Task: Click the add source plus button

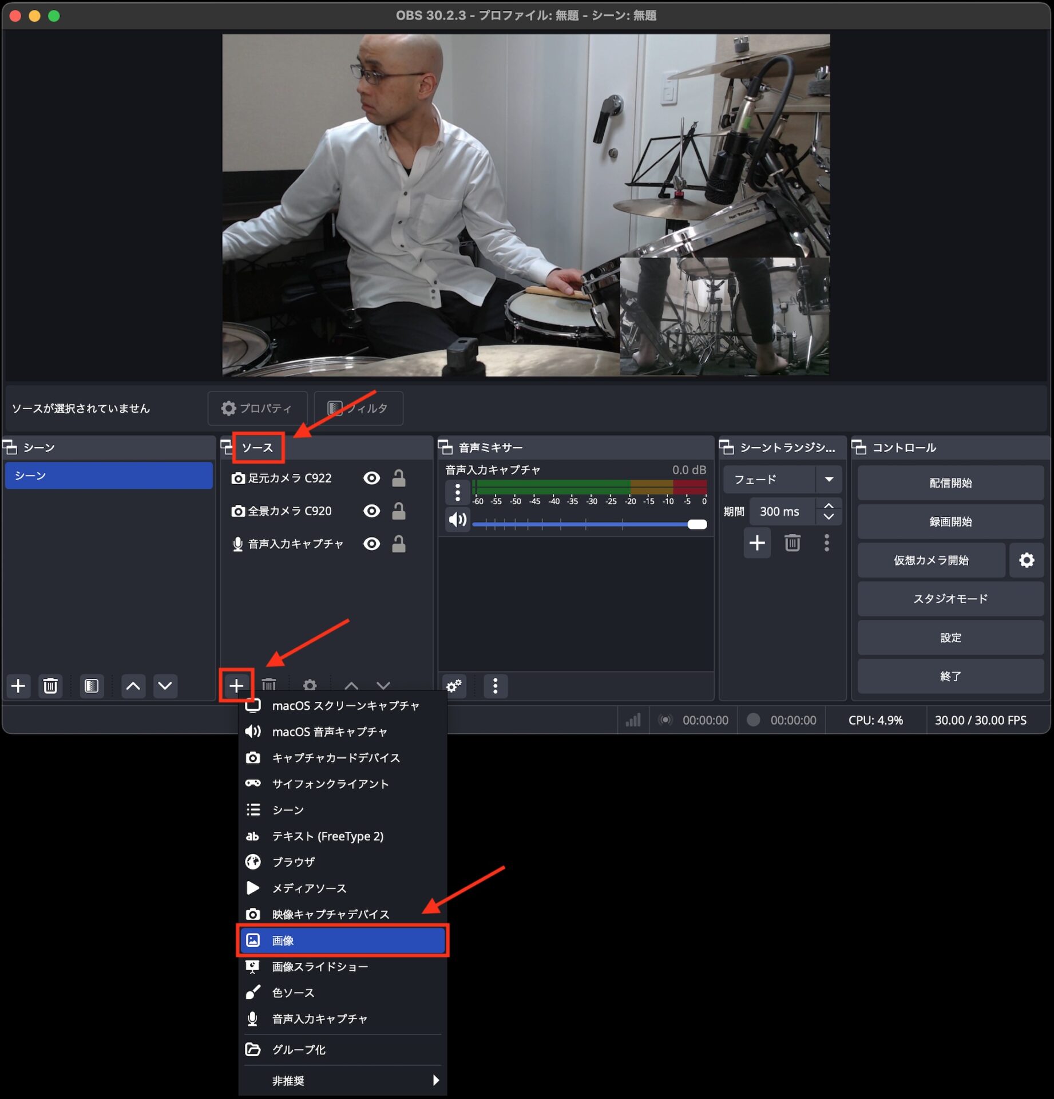Action: 236,685
